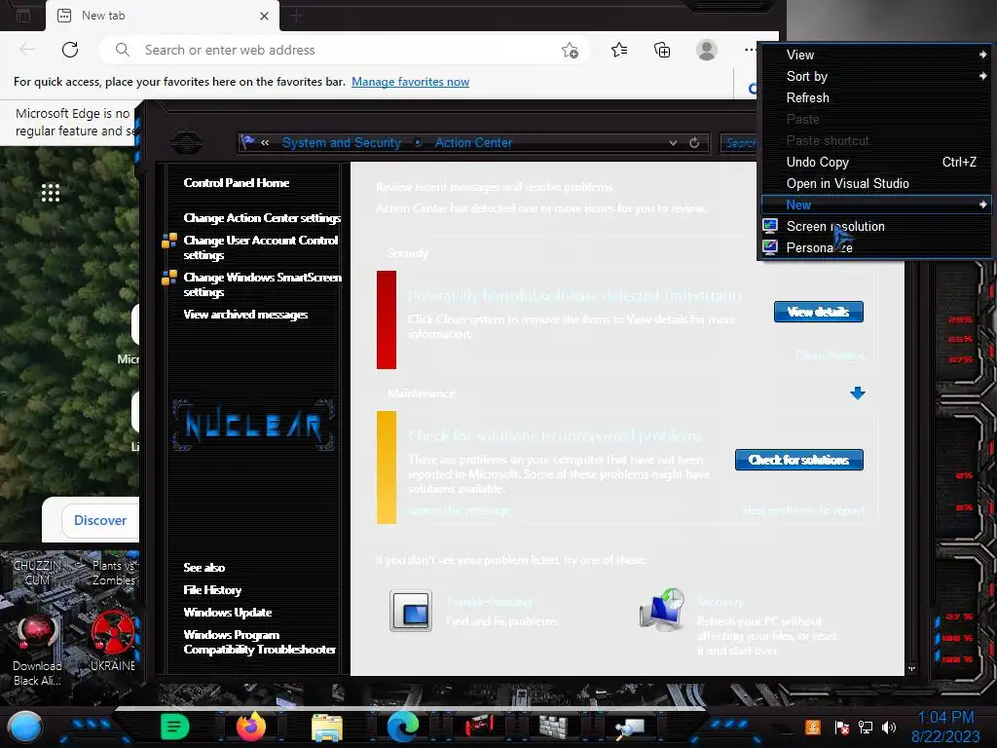Click the Action Center breadcrumb segment
The image size is (997, 748).
(473, 142)
